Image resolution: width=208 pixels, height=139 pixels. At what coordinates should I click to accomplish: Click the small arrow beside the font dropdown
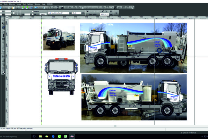(70, 13)
